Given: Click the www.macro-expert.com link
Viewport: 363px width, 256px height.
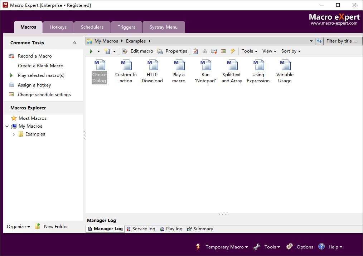Looking at the screenshot, I should coord(334,23).
